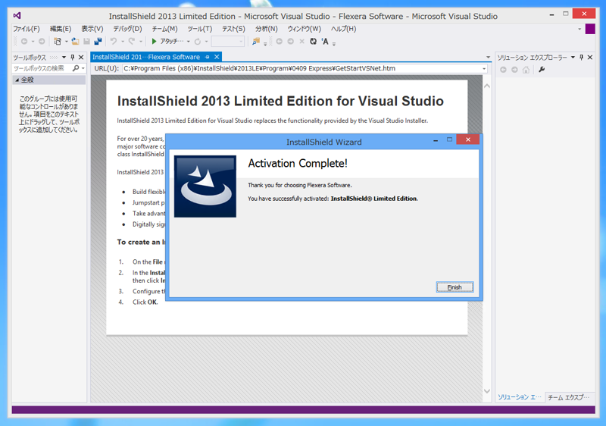Click the Save (single disk) toolbar icon
606x426 pixels.
(87, 41)
